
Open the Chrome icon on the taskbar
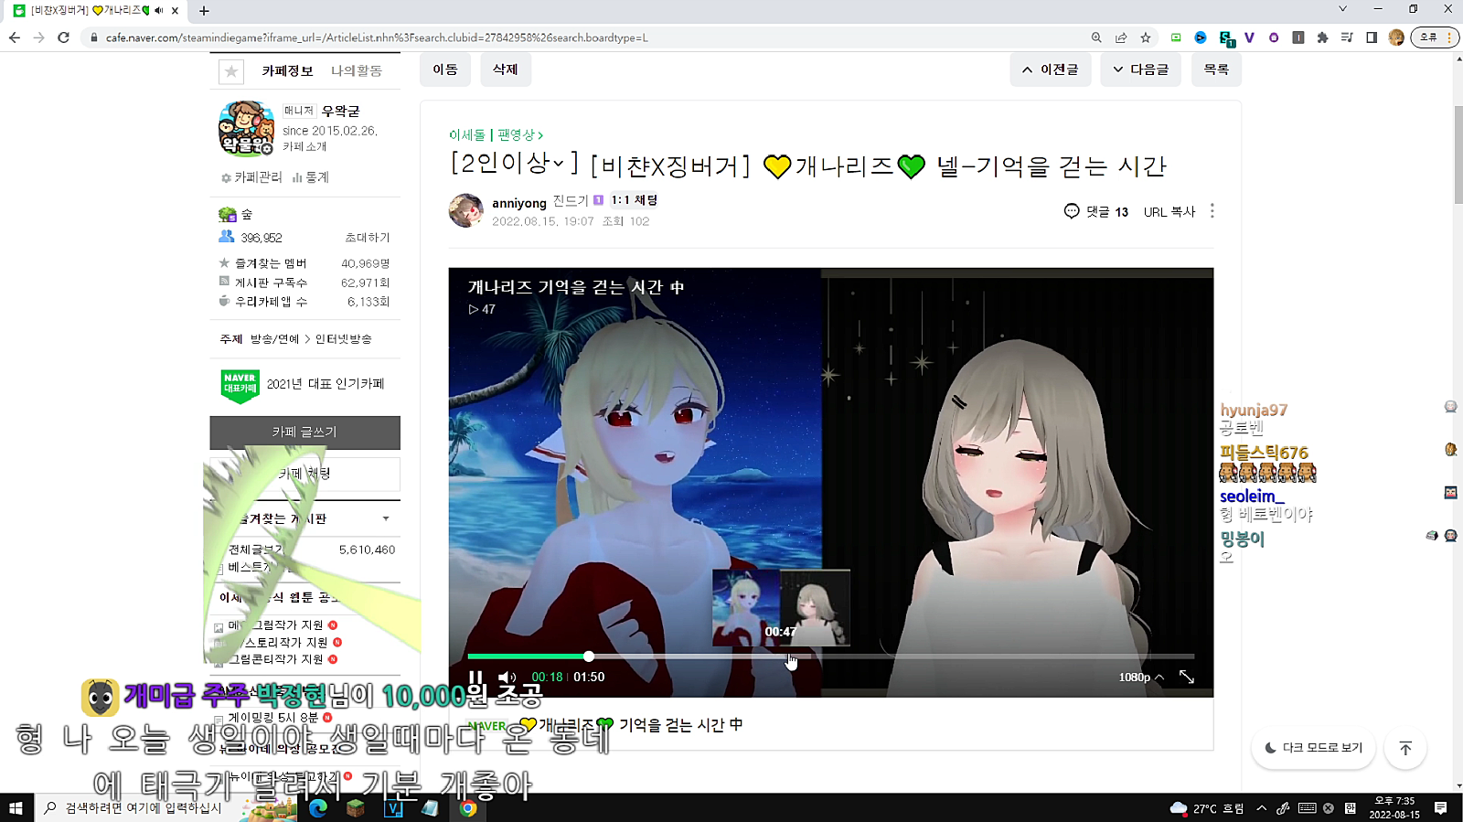coord(468,808)
